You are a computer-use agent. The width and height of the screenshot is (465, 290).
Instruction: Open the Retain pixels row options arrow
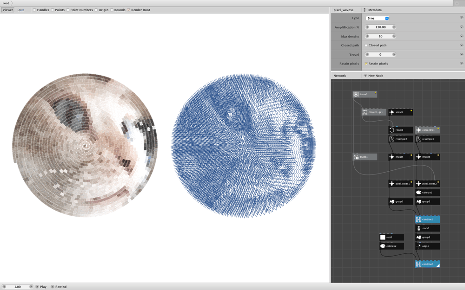pos(461,63)
